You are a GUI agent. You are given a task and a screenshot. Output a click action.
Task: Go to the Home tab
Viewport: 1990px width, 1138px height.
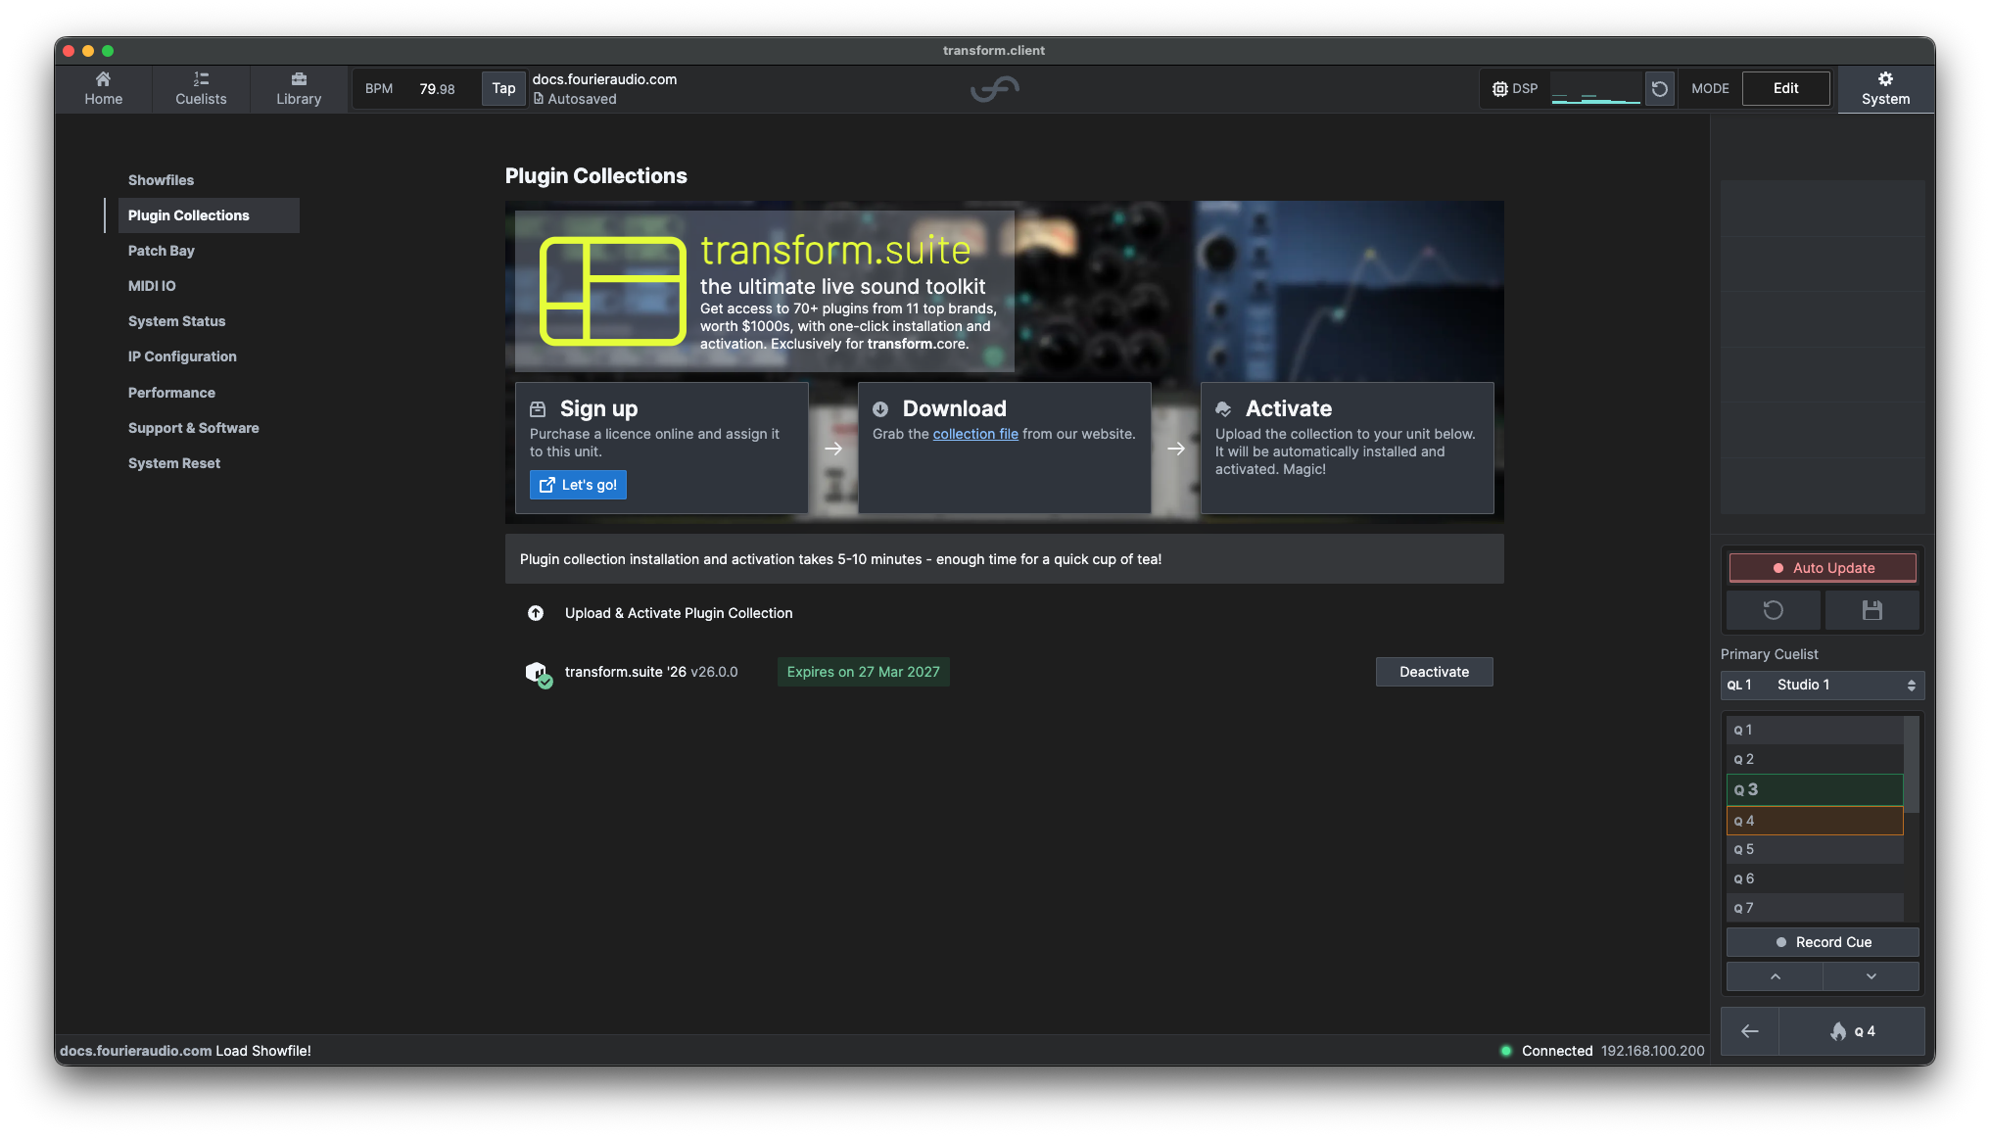tap(103, 88)
